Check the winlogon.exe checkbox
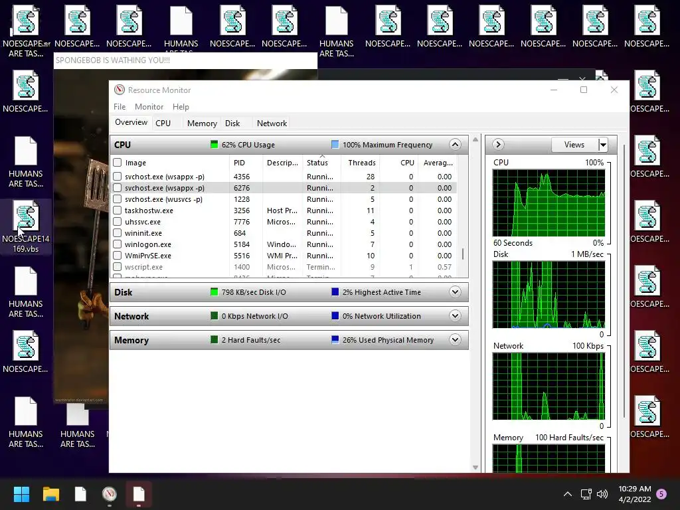Viewport: 680px width, 510px height. (x=117, y=244)
